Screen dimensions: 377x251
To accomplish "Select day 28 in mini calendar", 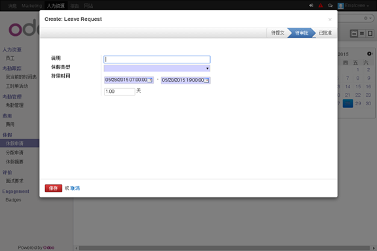I will tap(348, 103).
